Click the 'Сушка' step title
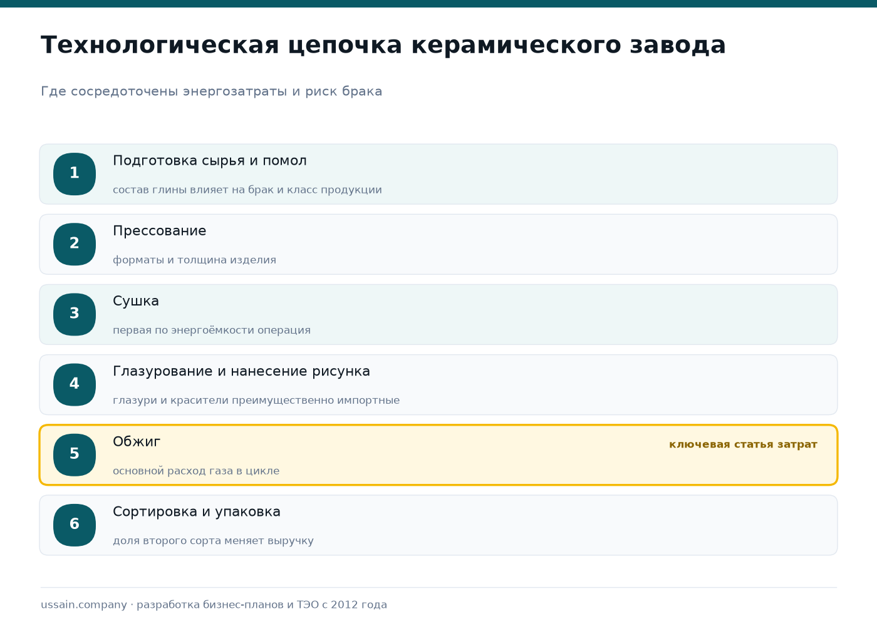877x626 pixels. 136,301
